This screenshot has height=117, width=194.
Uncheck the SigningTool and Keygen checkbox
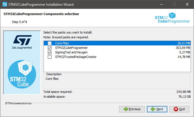(49, 52)
